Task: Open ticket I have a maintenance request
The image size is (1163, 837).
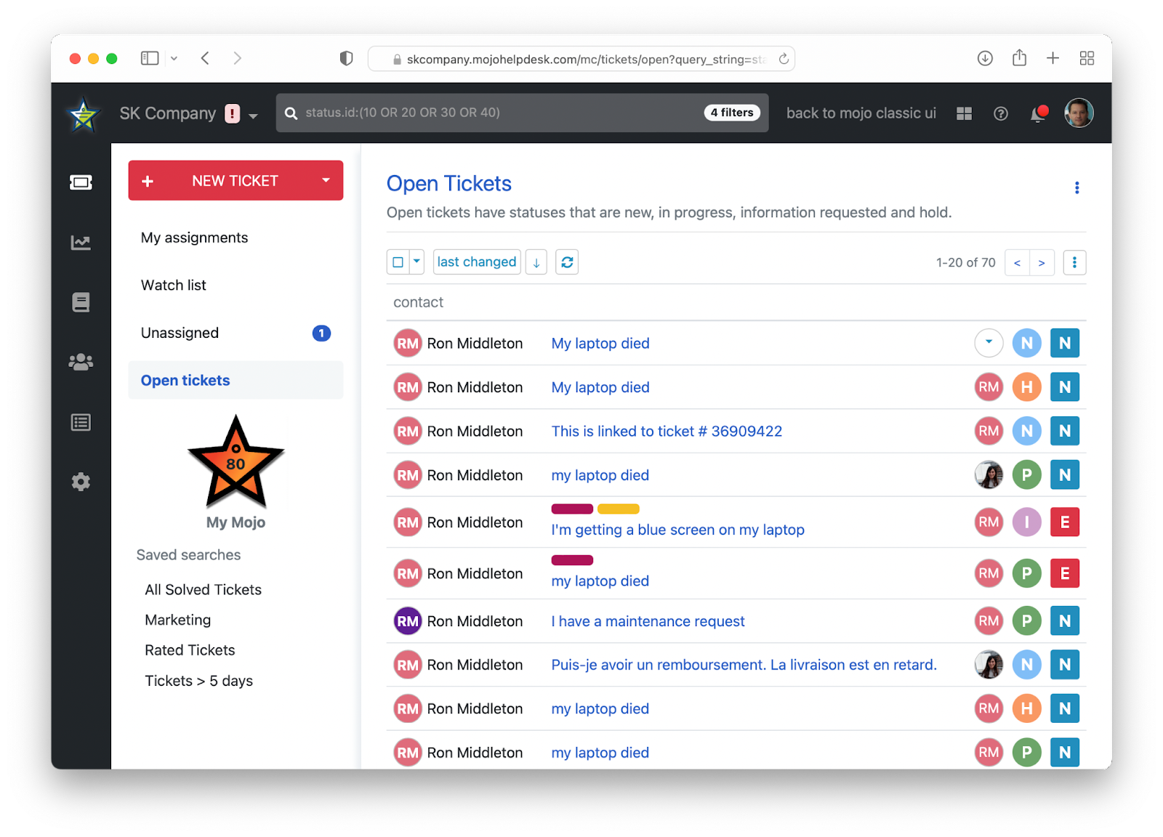Action: (x=647, y=621)
